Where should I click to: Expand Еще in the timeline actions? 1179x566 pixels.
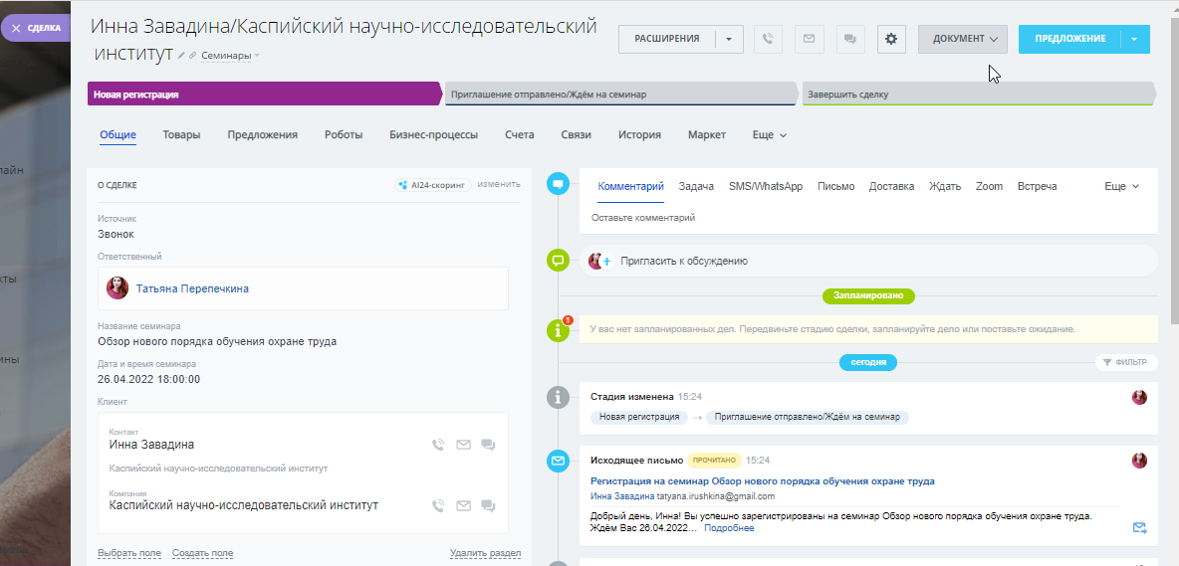coord(1121,186)
